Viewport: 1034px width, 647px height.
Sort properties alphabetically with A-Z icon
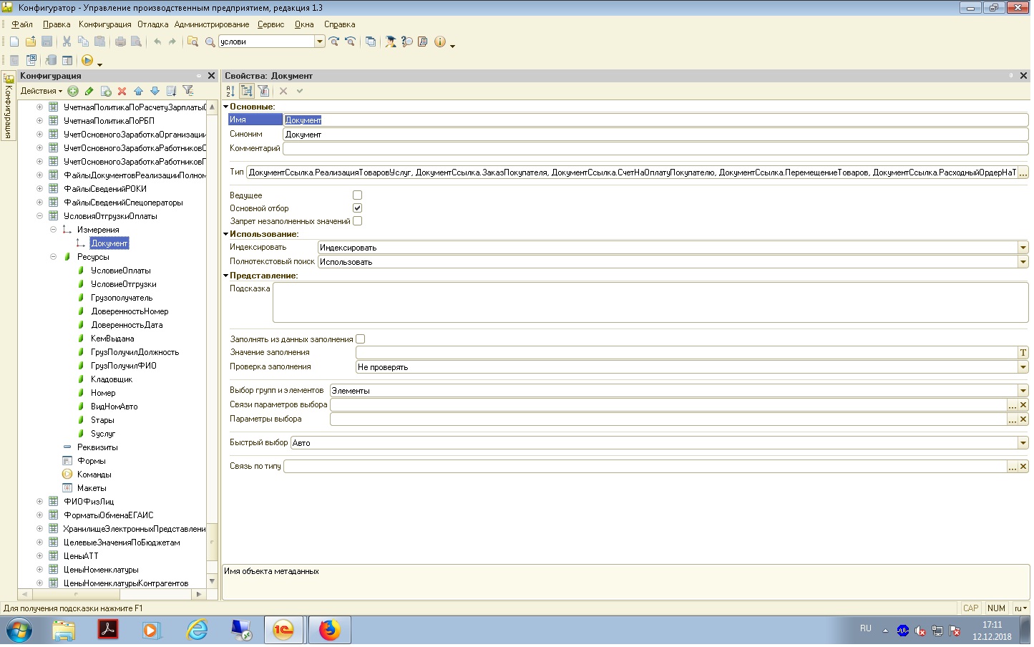pyautogui.click(x=230, y=92)
